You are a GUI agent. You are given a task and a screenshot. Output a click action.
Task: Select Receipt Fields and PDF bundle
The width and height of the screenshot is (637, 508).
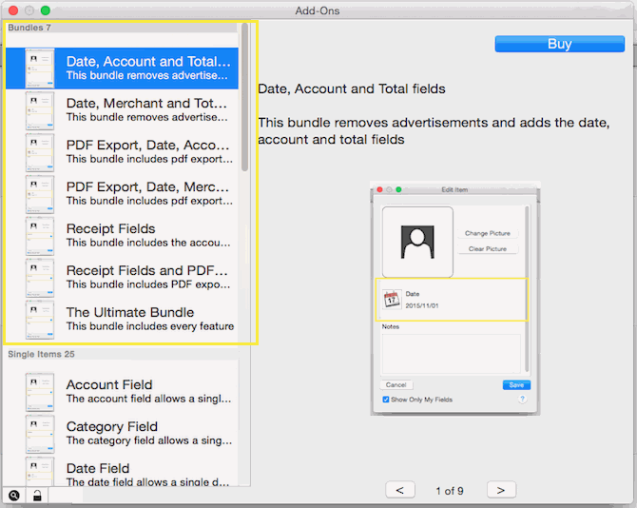pyautogui.click(x=147, y=278)
